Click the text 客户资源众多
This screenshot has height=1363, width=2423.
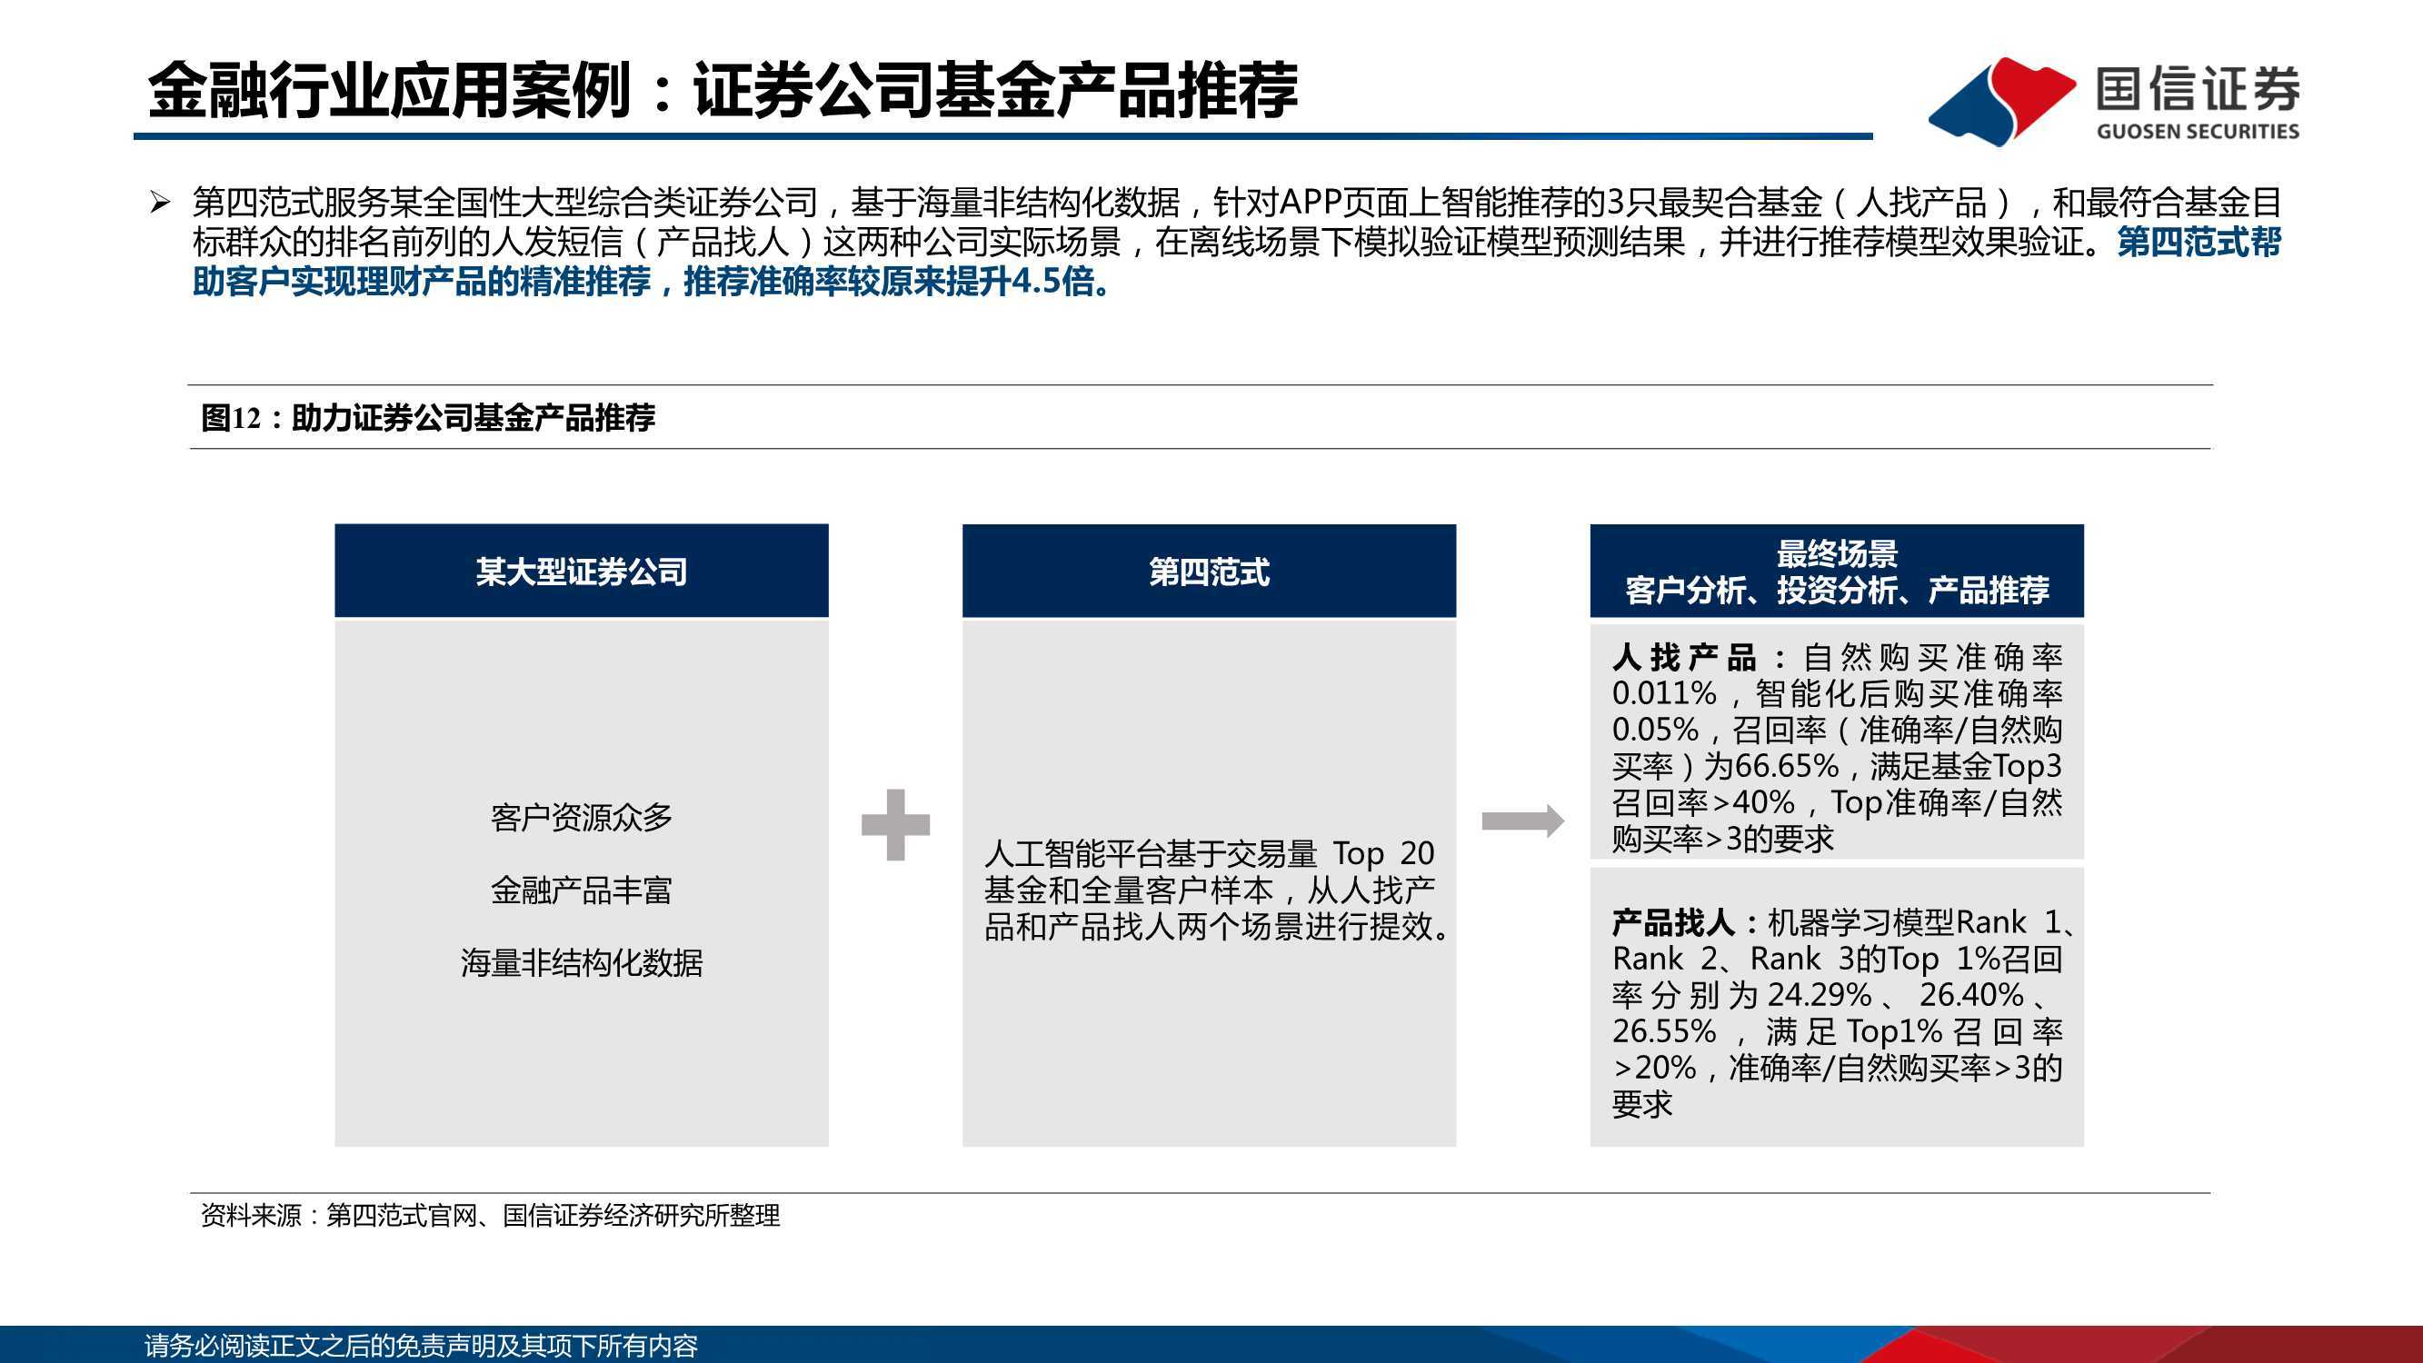click(x=582, y=818)
